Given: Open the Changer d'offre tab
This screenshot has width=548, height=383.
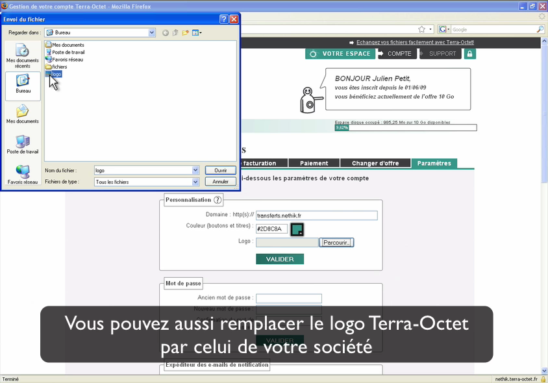Looking at the screenshot, I should point(375,163).
